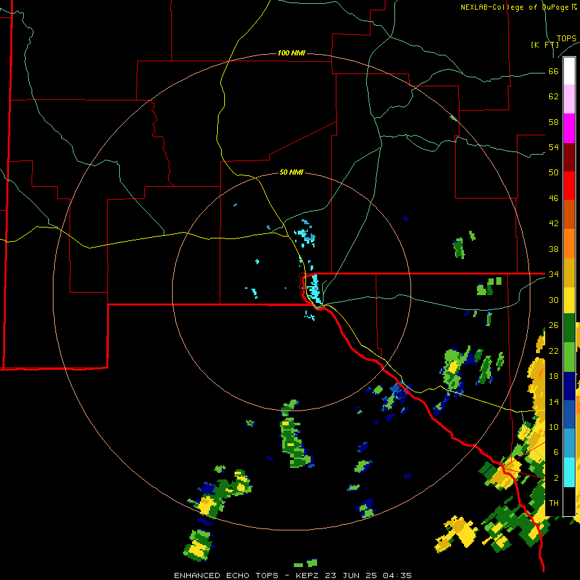This screenshot has width=580, height=580.
Task: Click the legend value '42'
Action: coord(554,223)
